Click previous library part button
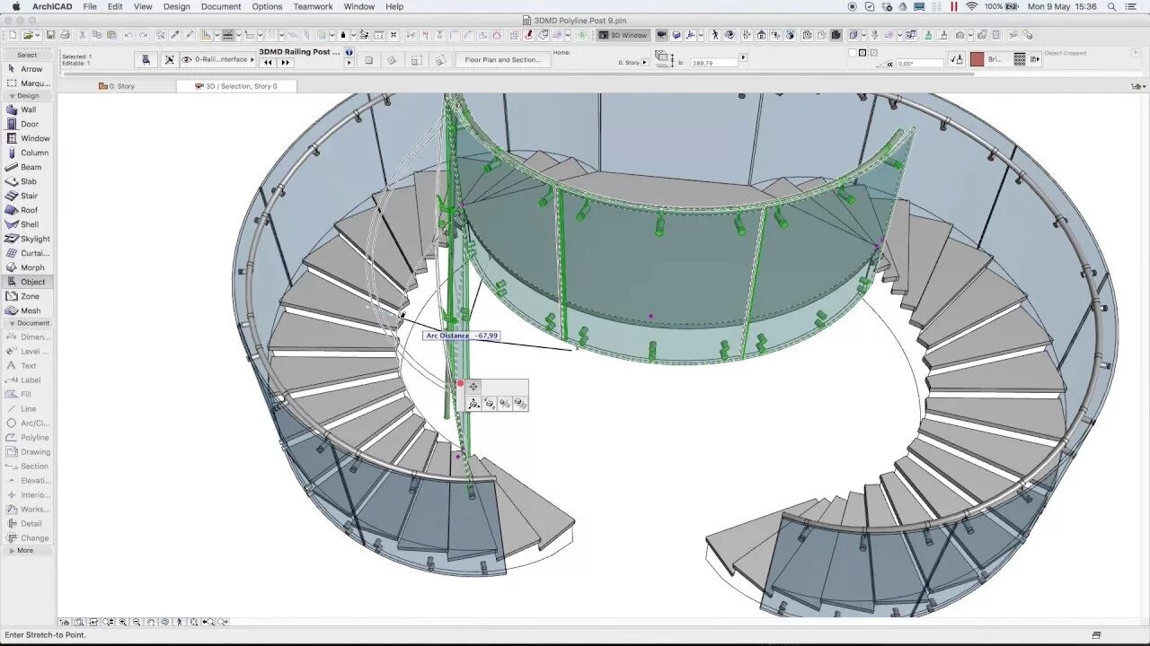This screenshot has width=1150, height=646. pos(267,63)
